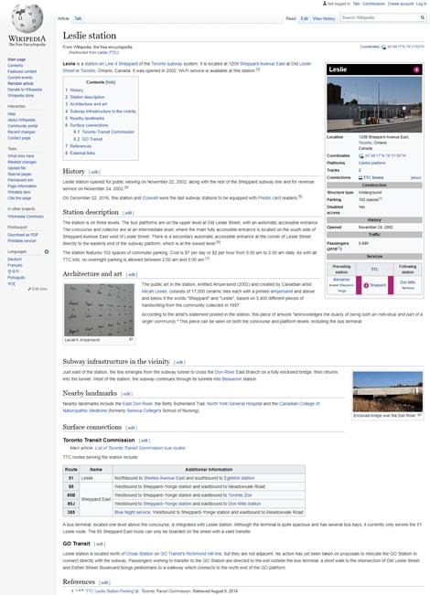This screenshot has width=430, height=595.
Task: Click route 85J cell in route table
Action: tap(71, 504)
